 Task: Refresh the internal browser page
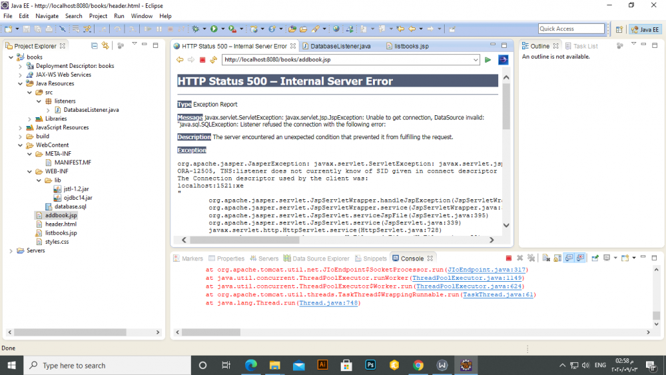click(213, 60)
